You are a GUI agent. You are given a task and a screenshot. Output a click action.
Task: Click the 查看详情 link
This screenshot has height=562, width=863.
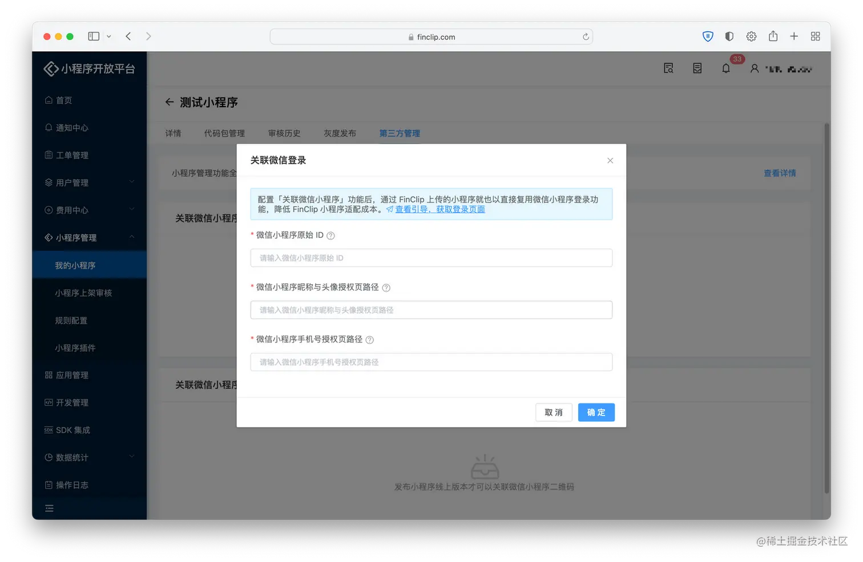(x=780, y=173)
